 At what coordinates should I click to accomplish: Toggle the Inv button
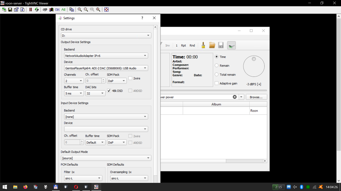pyautogui.click(x=168, y=45)
